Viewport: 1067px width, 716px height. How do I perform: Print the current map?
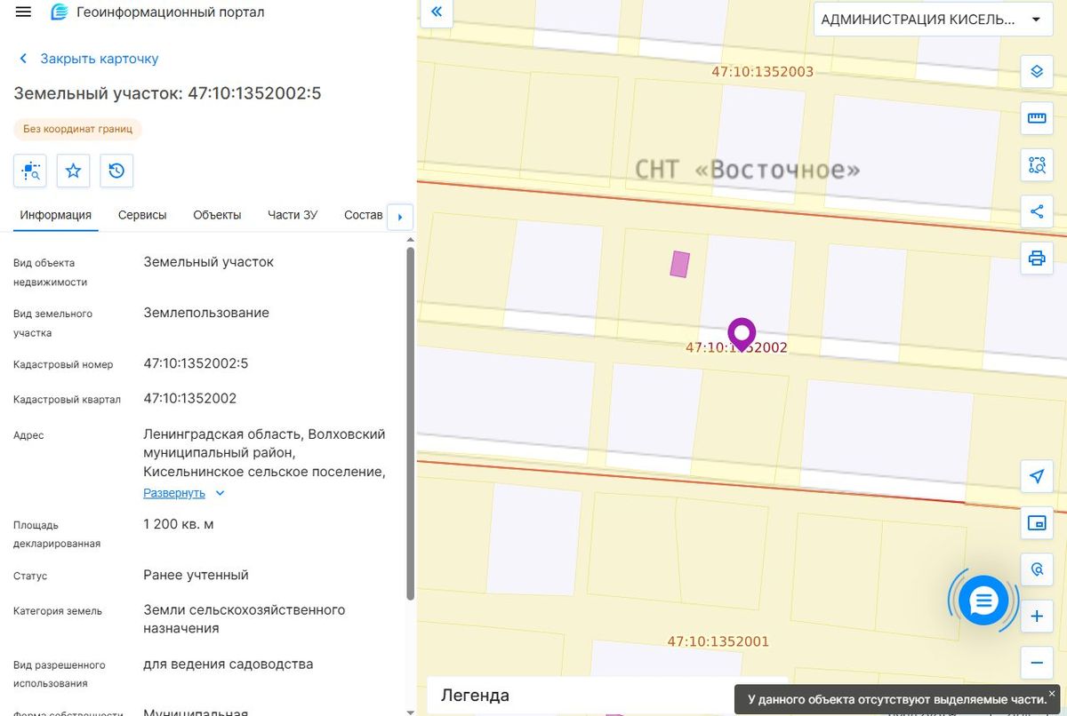point(1037,259)
